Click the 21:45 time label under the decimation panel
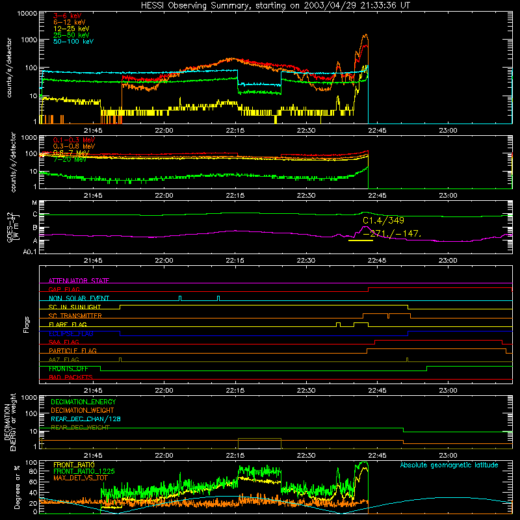 tap(93, 456)
